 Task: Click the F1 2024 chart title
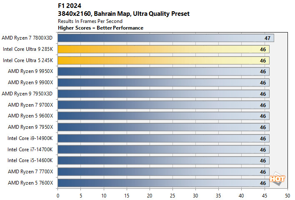point(70,6)
